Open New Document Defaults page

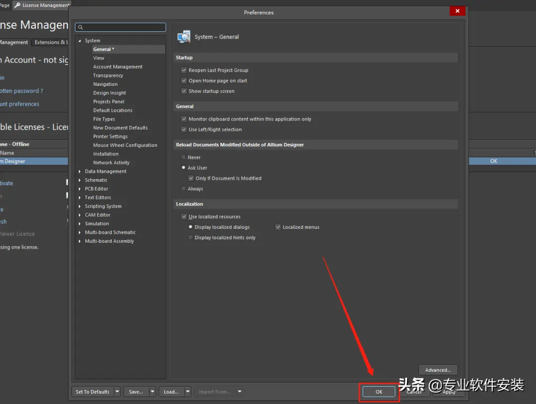(x=120, y=128)
